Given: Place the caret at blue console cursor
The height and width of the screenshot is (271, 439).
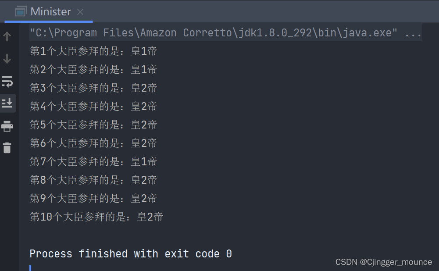Looking at the screenshot, I should [30, 268].
